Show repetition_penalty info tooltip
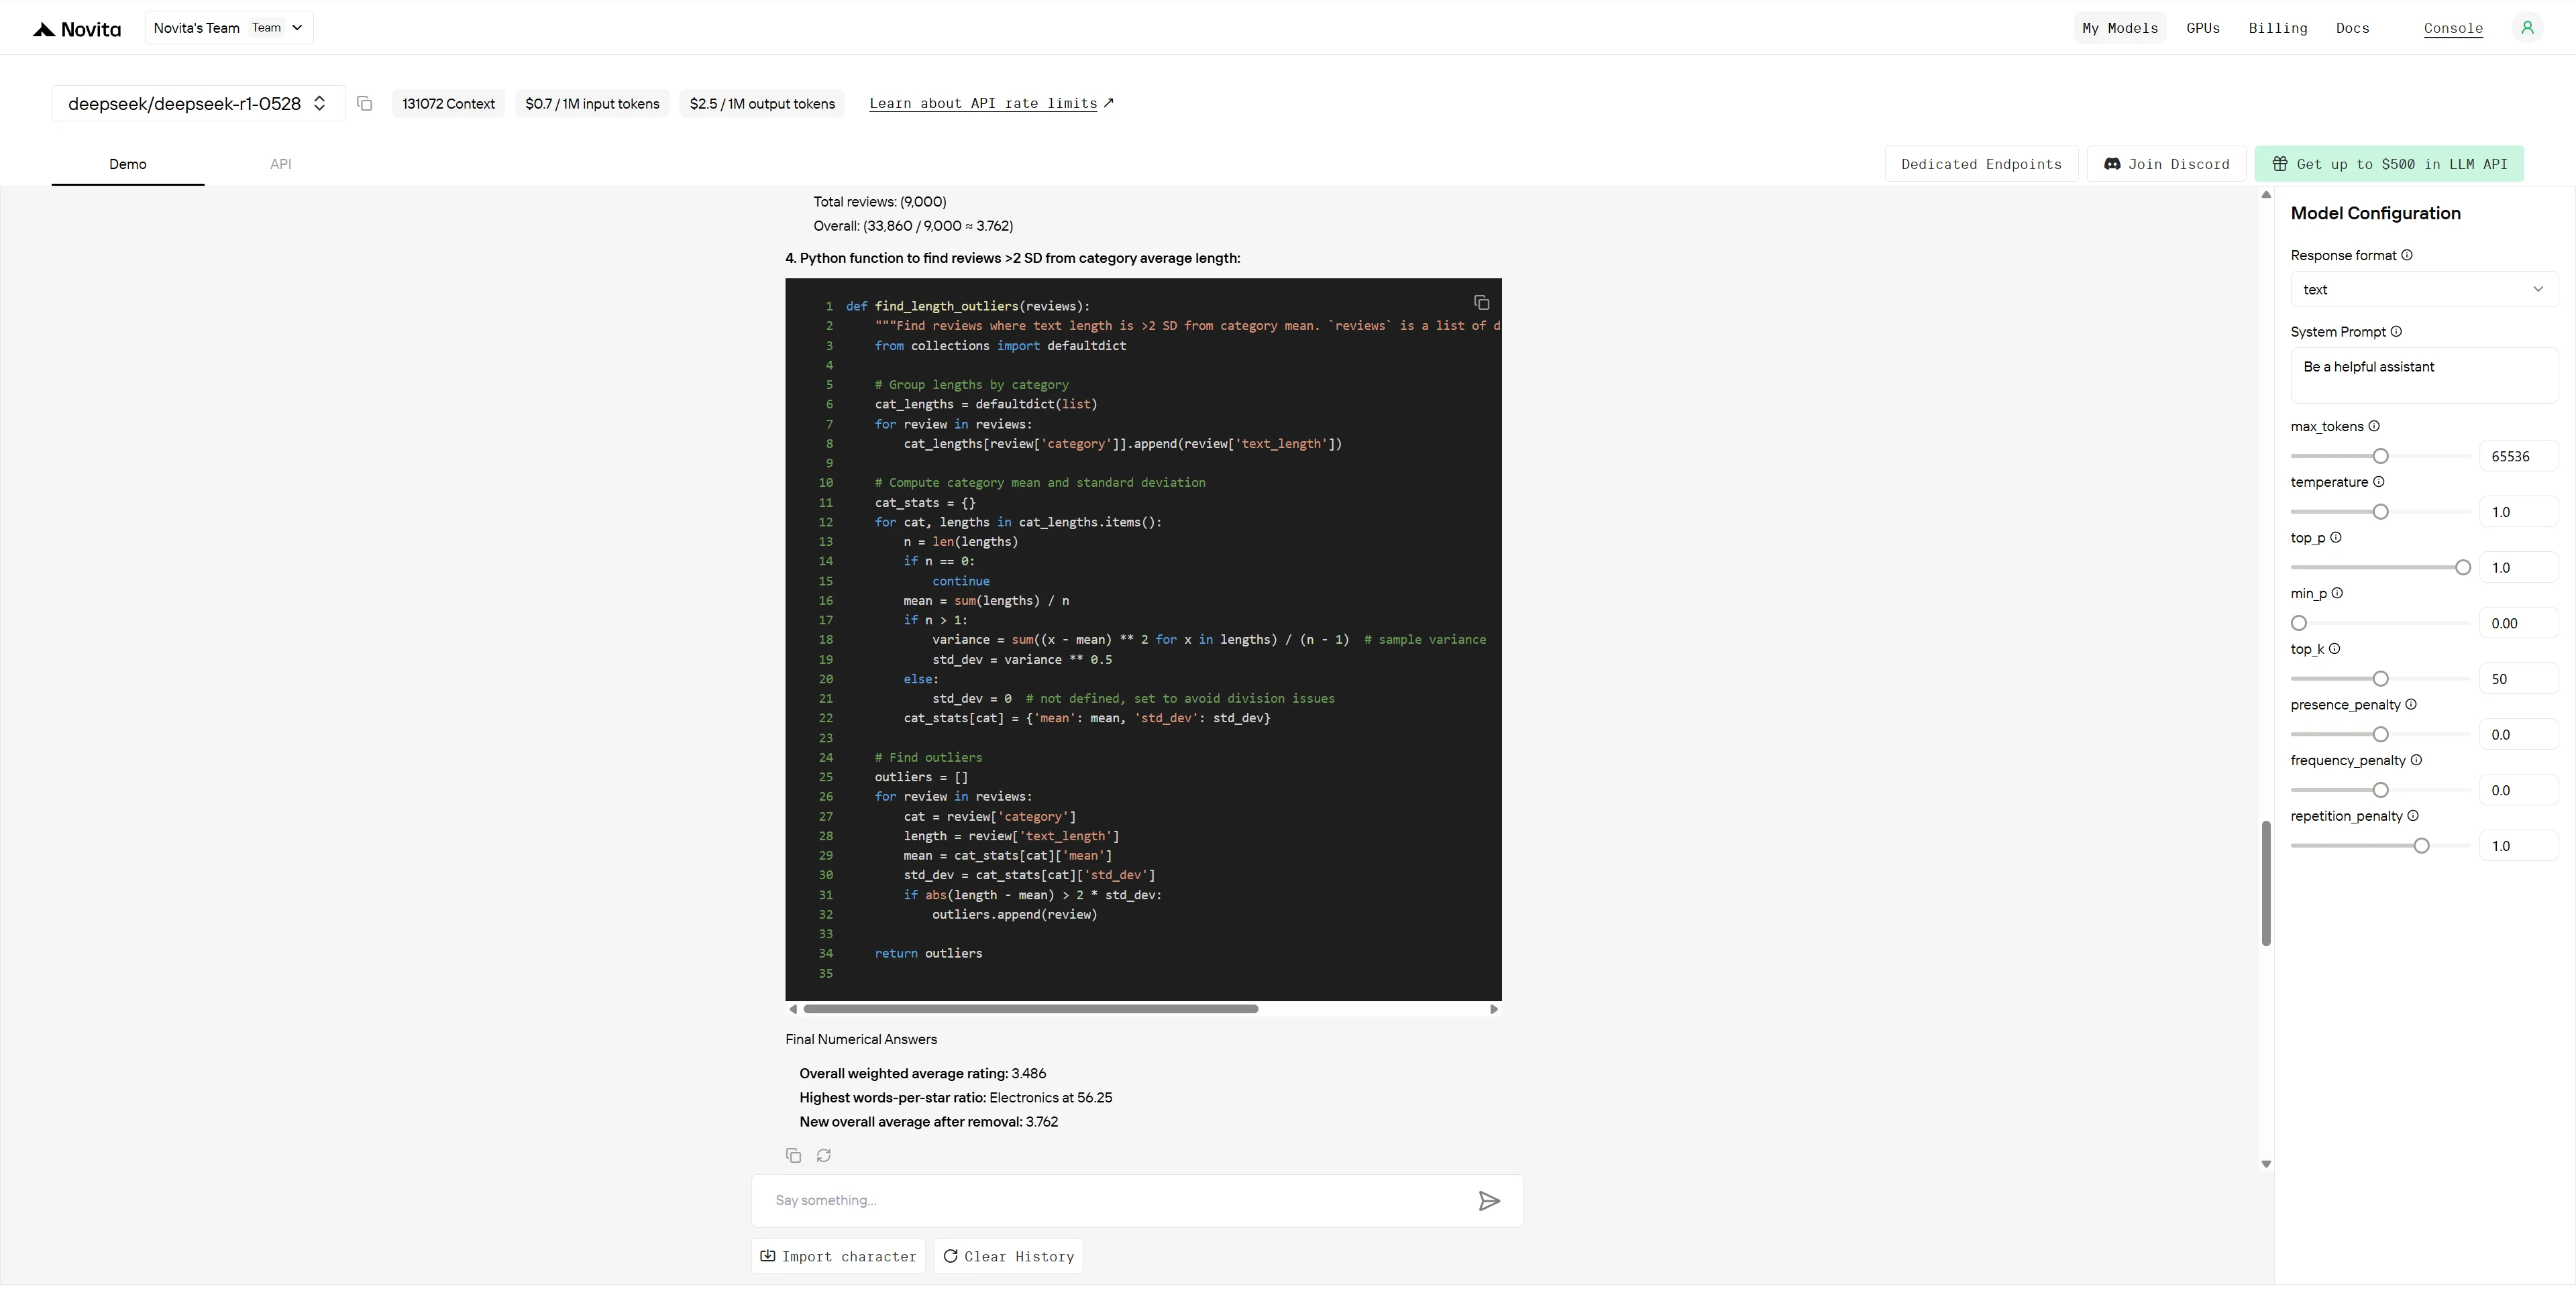 2413,816
